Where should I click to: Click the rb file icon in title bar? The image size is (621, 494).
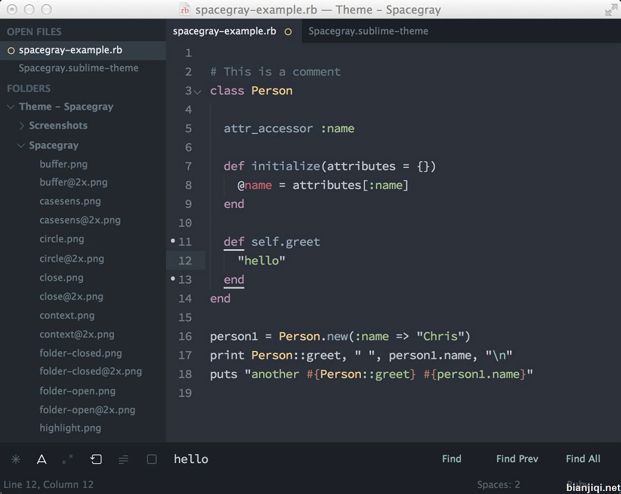click(x=184, y=10)
